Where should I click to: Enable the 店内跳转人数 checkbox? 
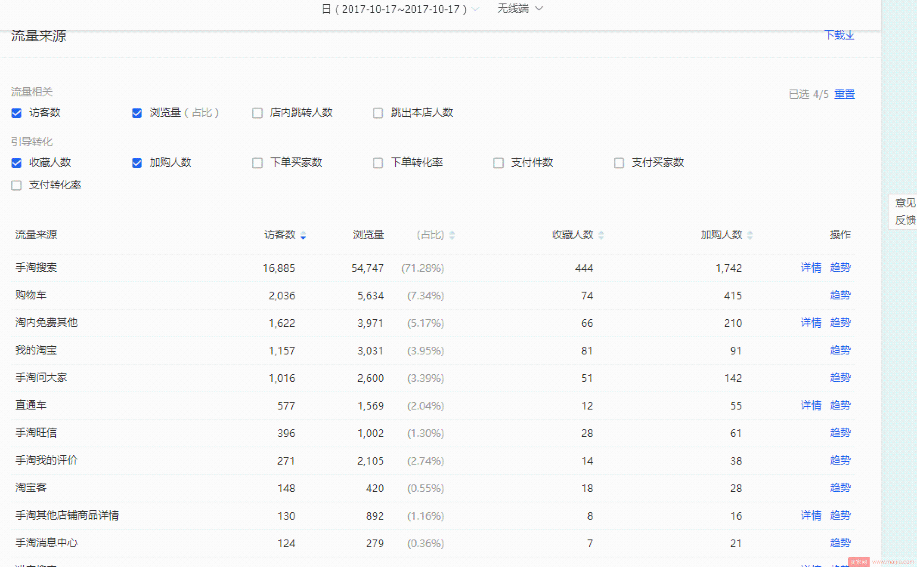[x=257, y=113]
